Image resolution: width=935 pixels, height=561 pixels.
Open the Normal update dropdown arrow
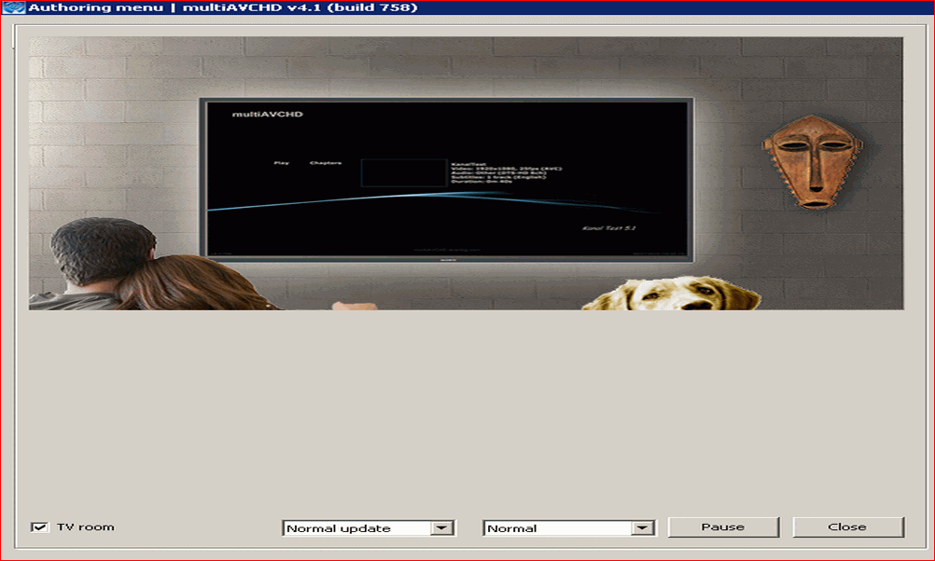click(442, 528)
